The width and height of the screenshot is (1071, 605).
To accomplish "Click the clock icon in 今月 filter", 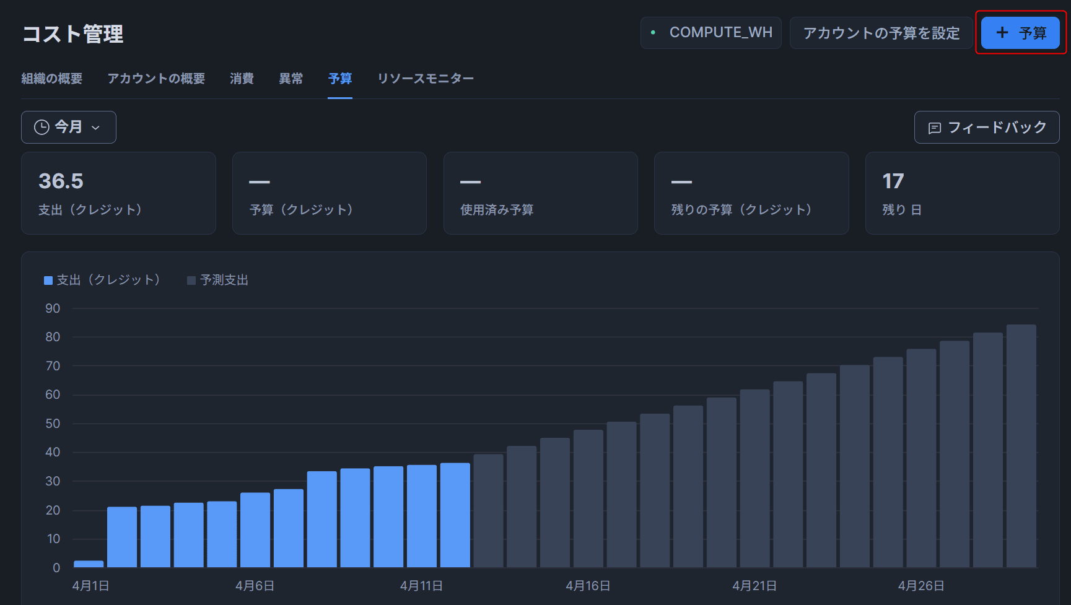I will pos(42,128).
